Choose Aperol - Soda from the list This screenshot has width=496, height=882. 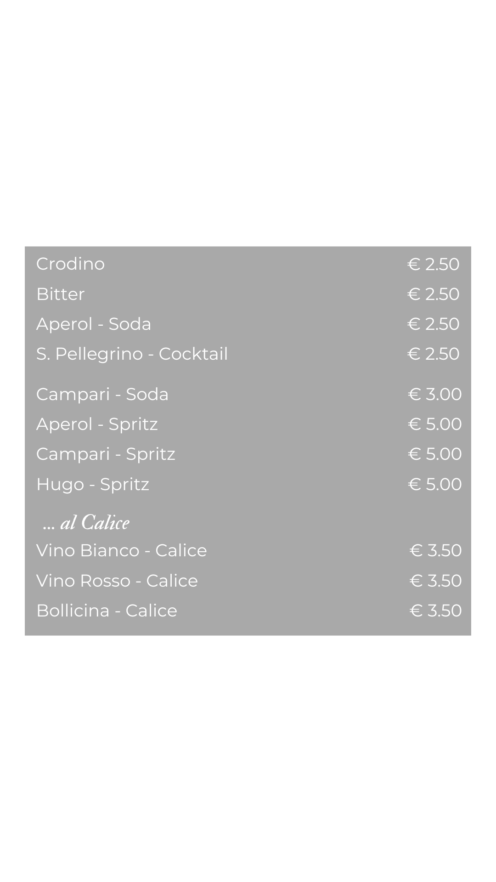tap(94, 324)
